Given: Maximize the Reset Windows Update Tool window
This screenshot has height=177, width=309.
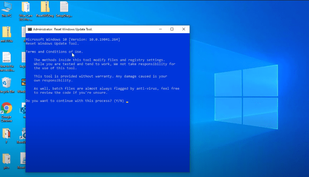Looking at the screenshot, I should (172, 29).
